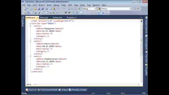
Task: Collapse the first entry node (Продукты)
Action: [30, 26]
